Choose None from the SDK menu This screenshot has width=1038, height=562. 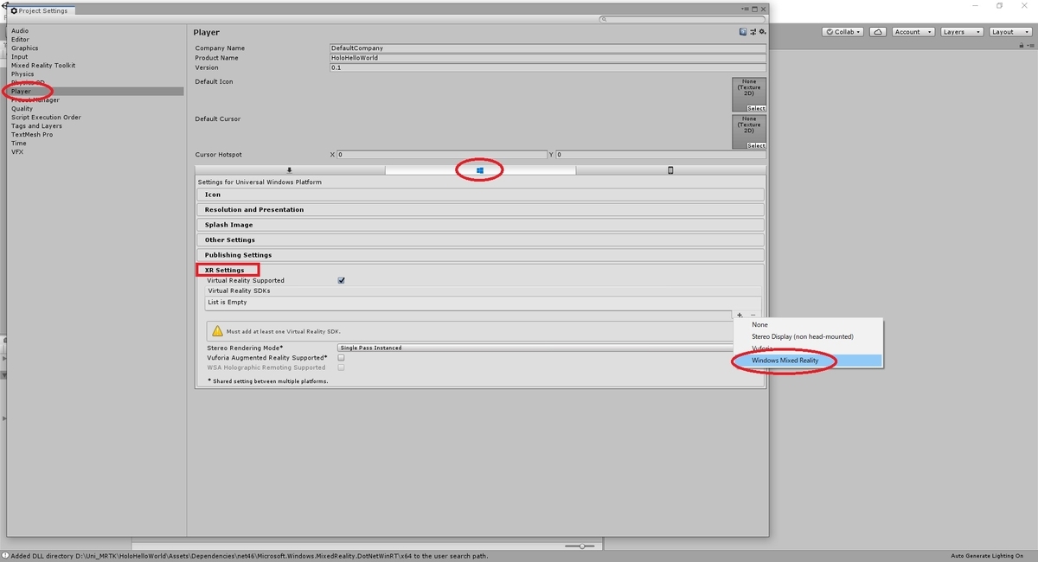(809, 324)
